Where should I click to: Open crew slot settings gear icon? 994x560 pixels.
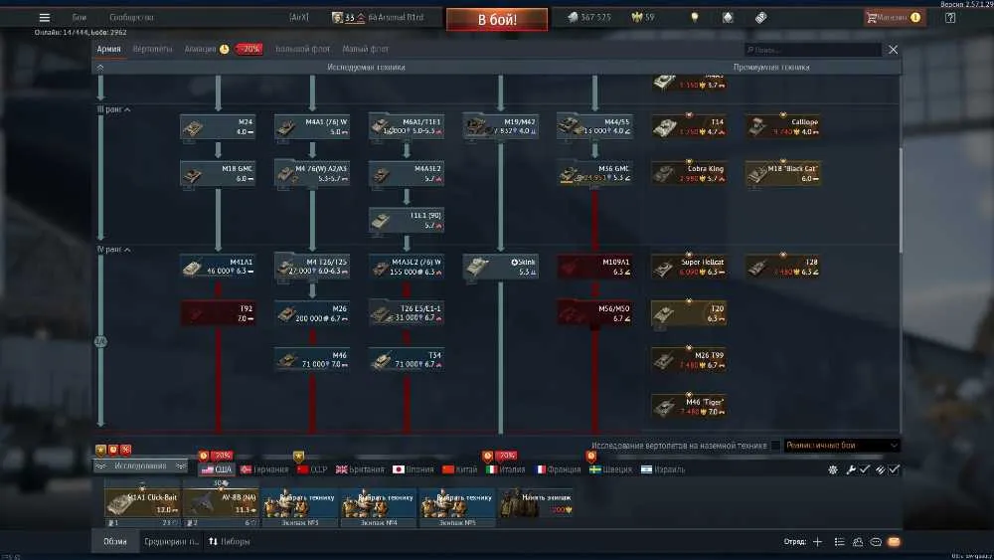point(833,469)
